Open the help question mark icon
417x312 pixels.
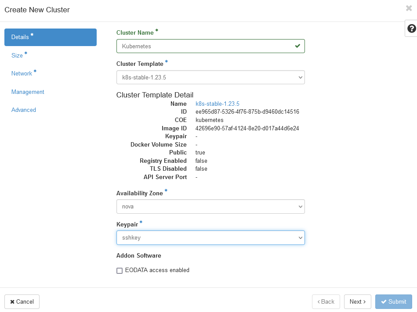(411, 29)
